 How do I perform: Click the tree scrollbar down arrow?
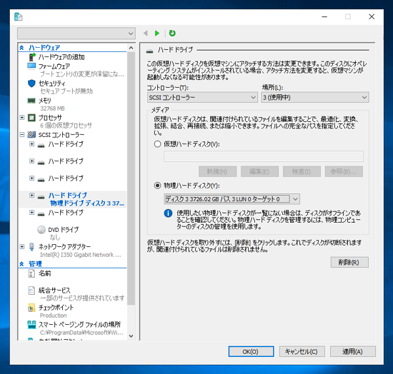click(x=131, y=336)
